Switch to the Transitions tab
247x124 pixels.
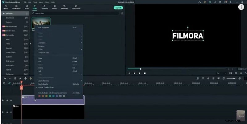(x=44, y=7)
